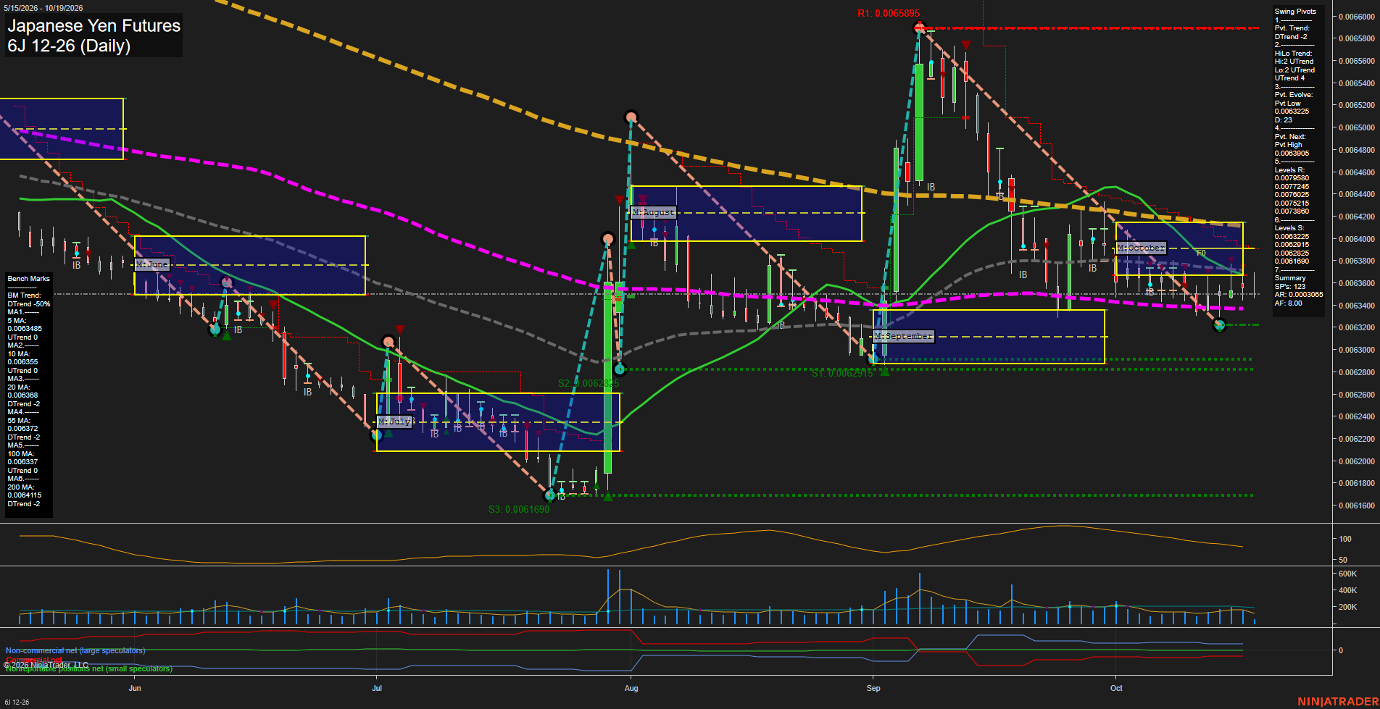Click the Jun label on the time axis
Viewport: 1380px width, 709px height.
click(x=135, y=688)
